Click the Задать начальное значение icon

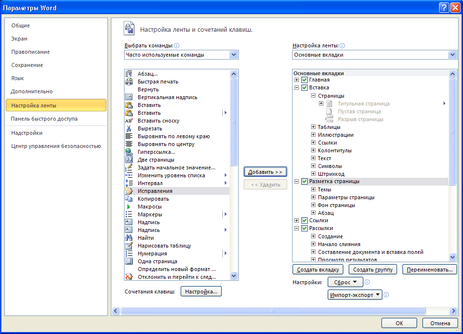[129, 167]
